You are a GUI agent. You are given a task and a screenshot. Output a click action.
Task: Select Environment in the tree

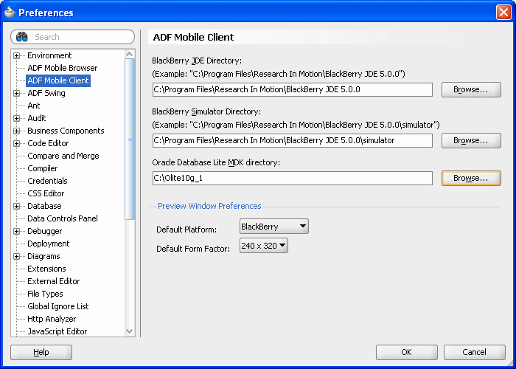coord(49,55)
